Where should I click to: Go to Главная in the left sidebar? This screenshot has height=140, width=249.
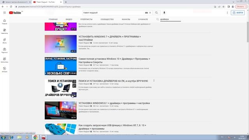[x=4, y=22]
